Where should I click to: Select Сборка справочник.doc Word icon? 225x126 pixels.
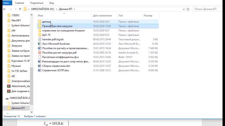point(40,66)
